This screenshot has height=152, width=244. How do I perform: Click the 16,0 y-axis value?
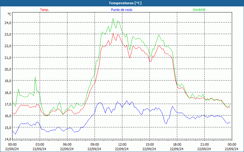coord(8,116)
